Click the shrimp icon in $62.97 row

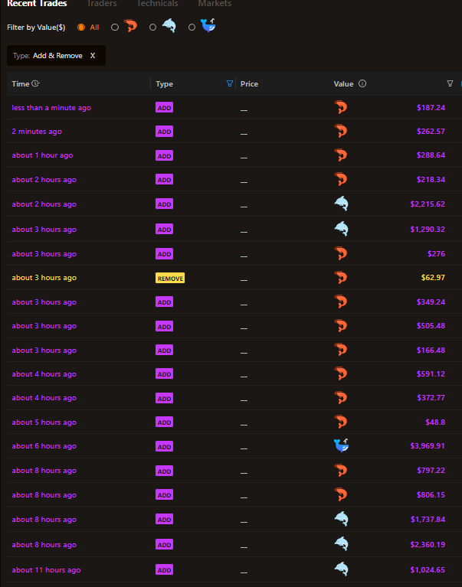(x=341, y=277)
